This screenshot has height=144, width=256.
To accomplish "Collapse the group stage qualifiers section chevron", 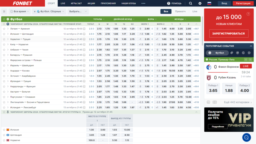I will (x=196, y=24).
